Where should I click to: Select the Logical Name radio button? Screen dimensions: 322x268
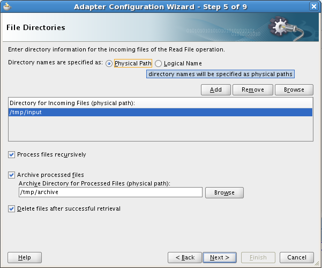(158, 63)
